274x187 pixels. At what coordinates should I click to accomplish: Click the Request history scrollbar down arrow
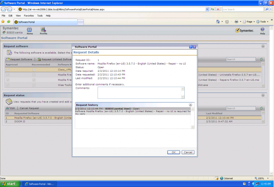tap(193, 127)
